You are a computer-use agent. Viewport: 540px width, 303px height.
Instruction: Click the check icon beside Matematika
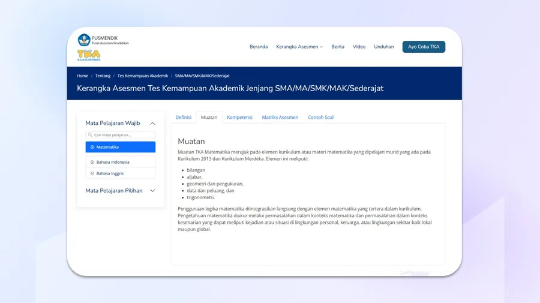tap(92, 147)
